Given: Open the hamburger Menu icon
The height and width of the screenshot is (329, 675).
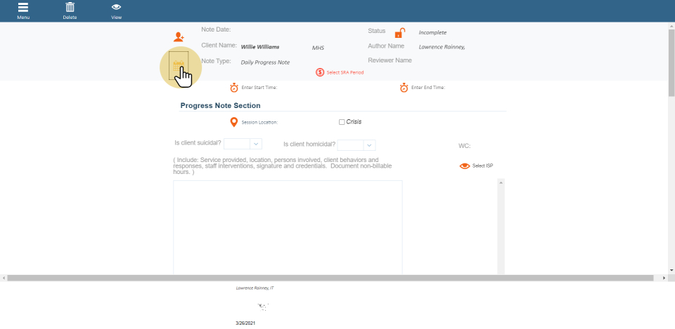Looking at the screenshot, I should 24,8.
